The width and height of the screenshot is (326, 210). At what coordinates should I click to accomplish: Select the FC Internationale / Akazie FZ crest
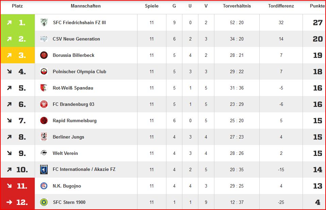(x=44, y=169)
